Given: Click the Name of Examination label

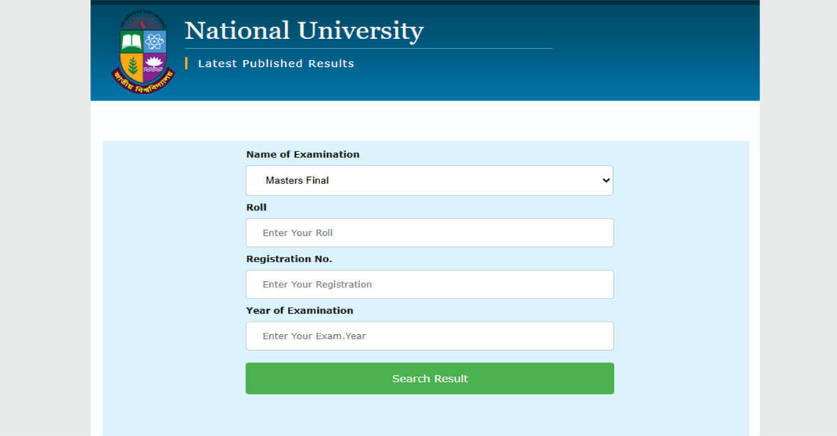Looking at the screenshot, I should tap(303, 154).
